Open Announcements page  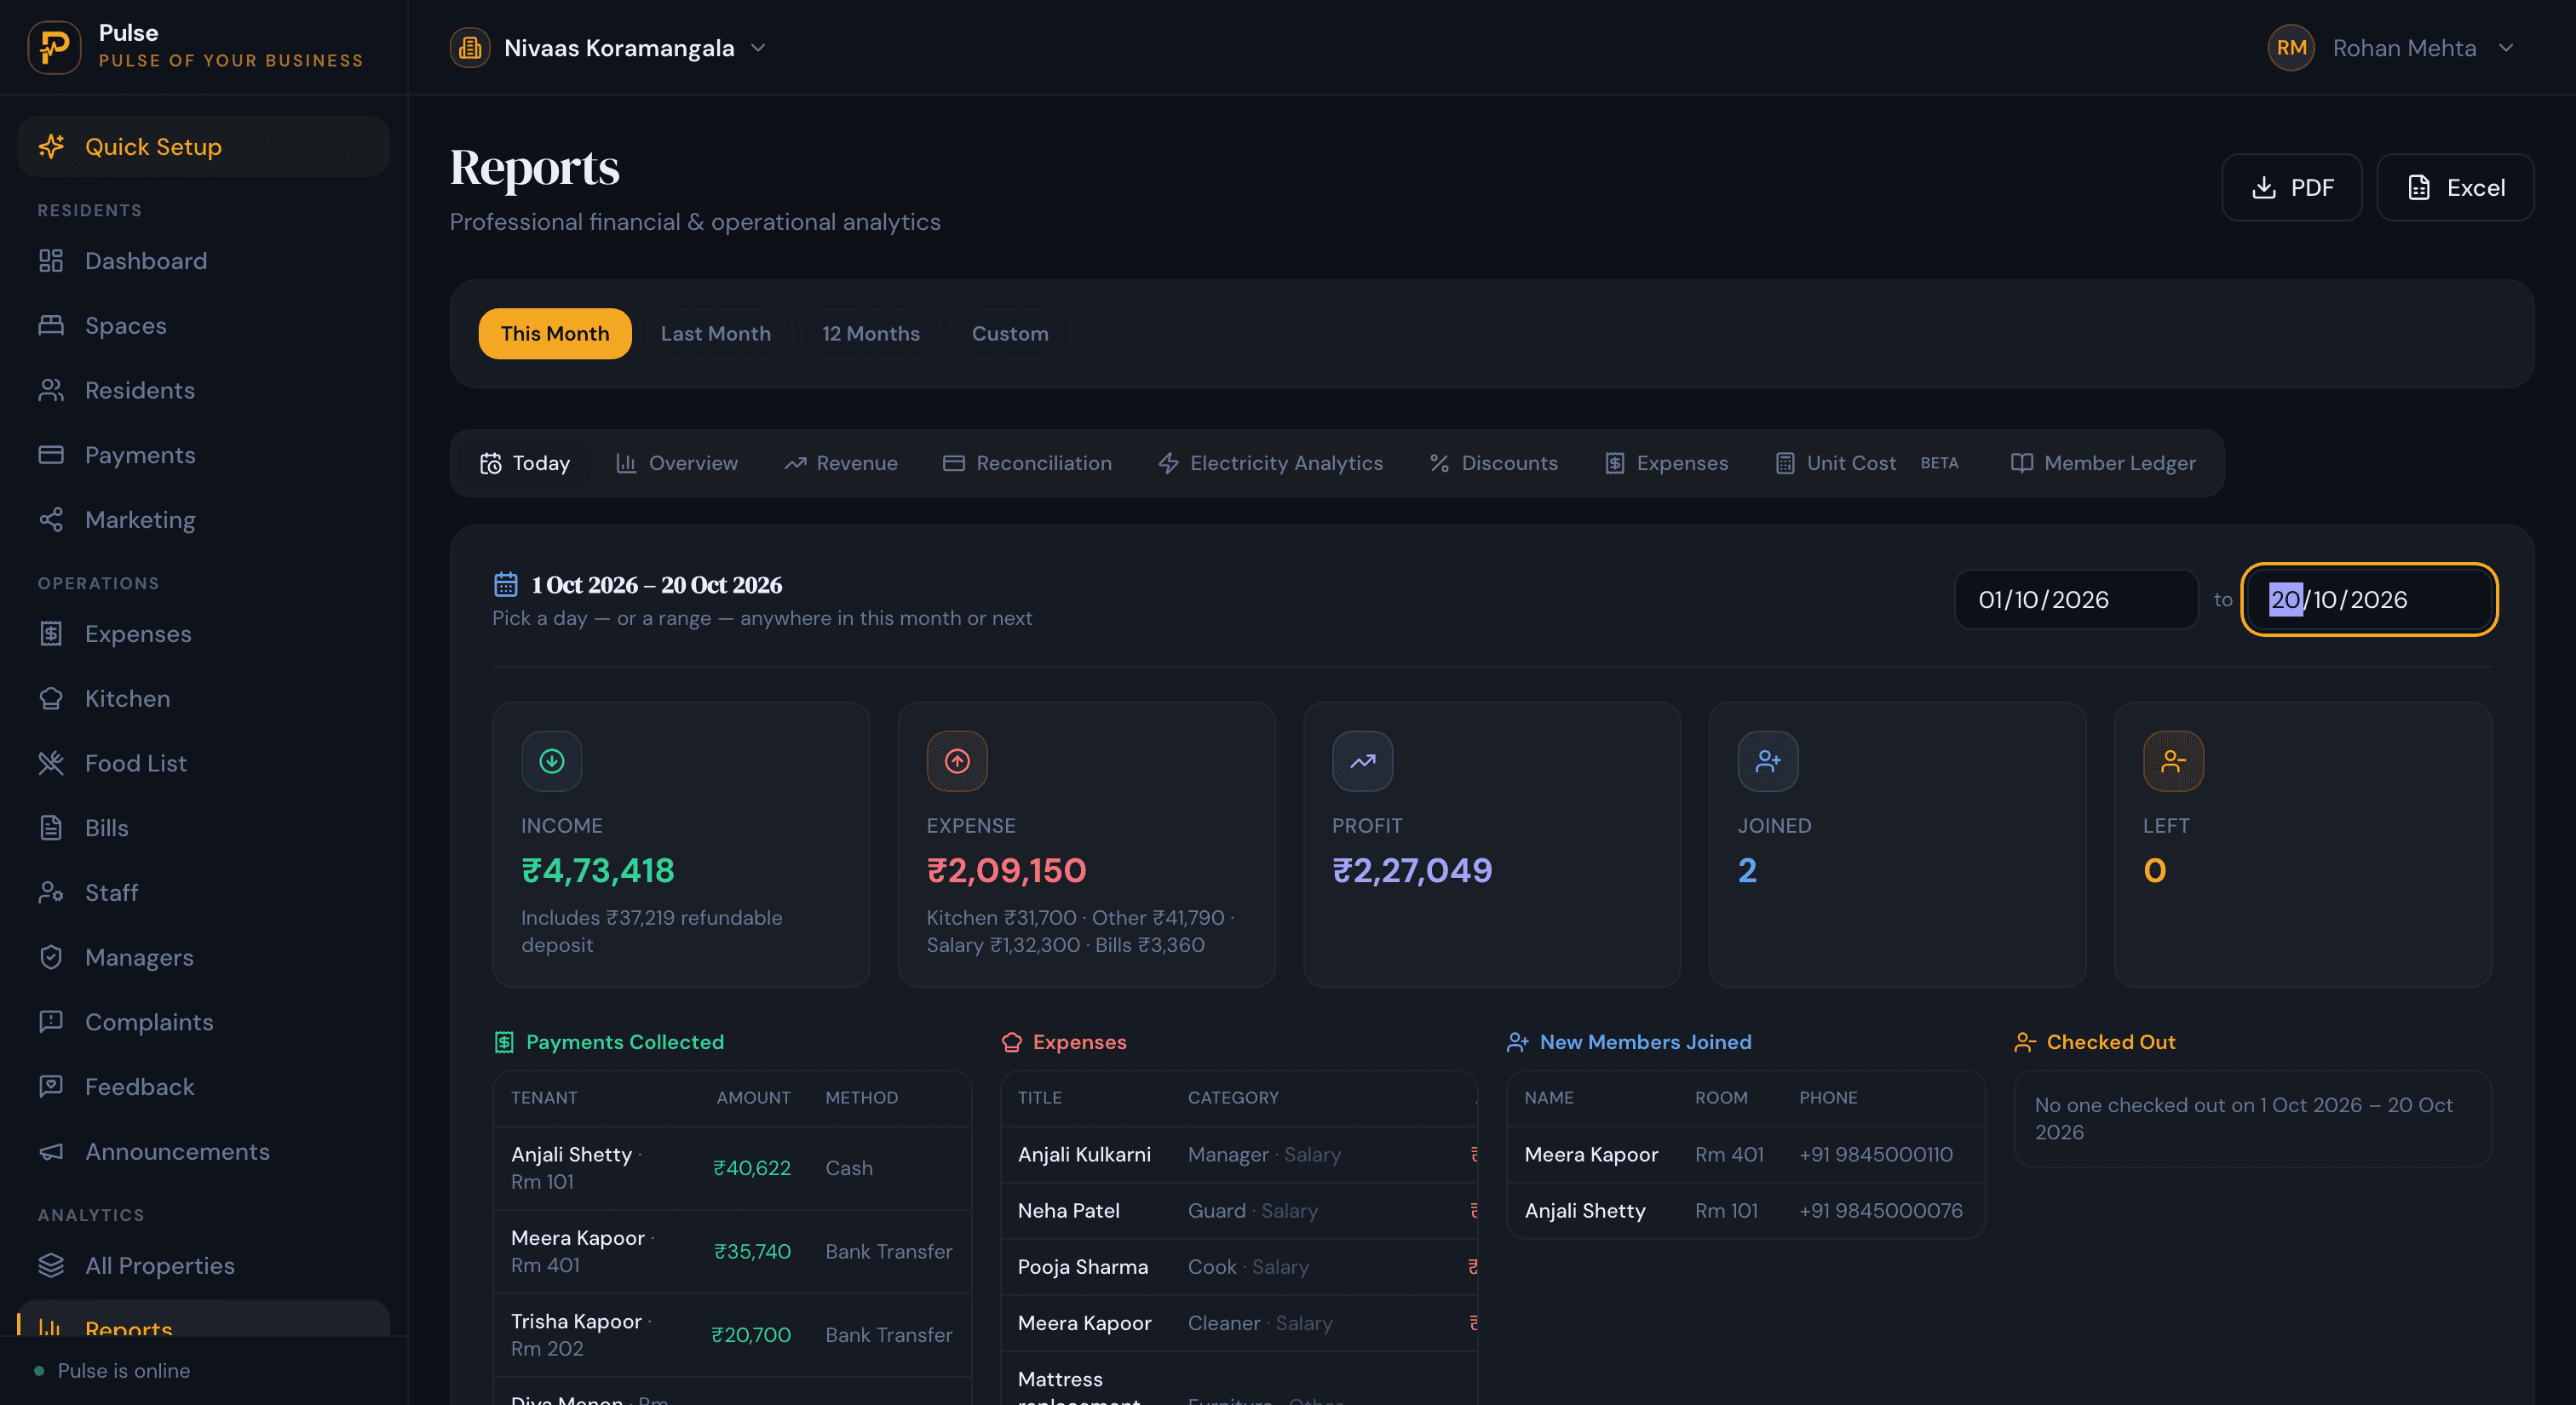pos(203,1151)
